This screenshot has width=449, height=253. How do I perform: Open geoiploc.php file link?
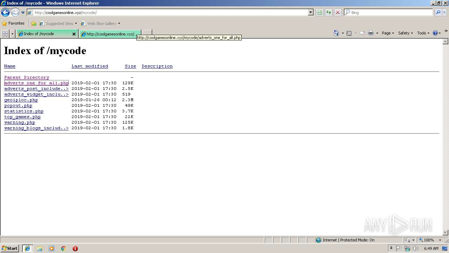click(21, 100)
